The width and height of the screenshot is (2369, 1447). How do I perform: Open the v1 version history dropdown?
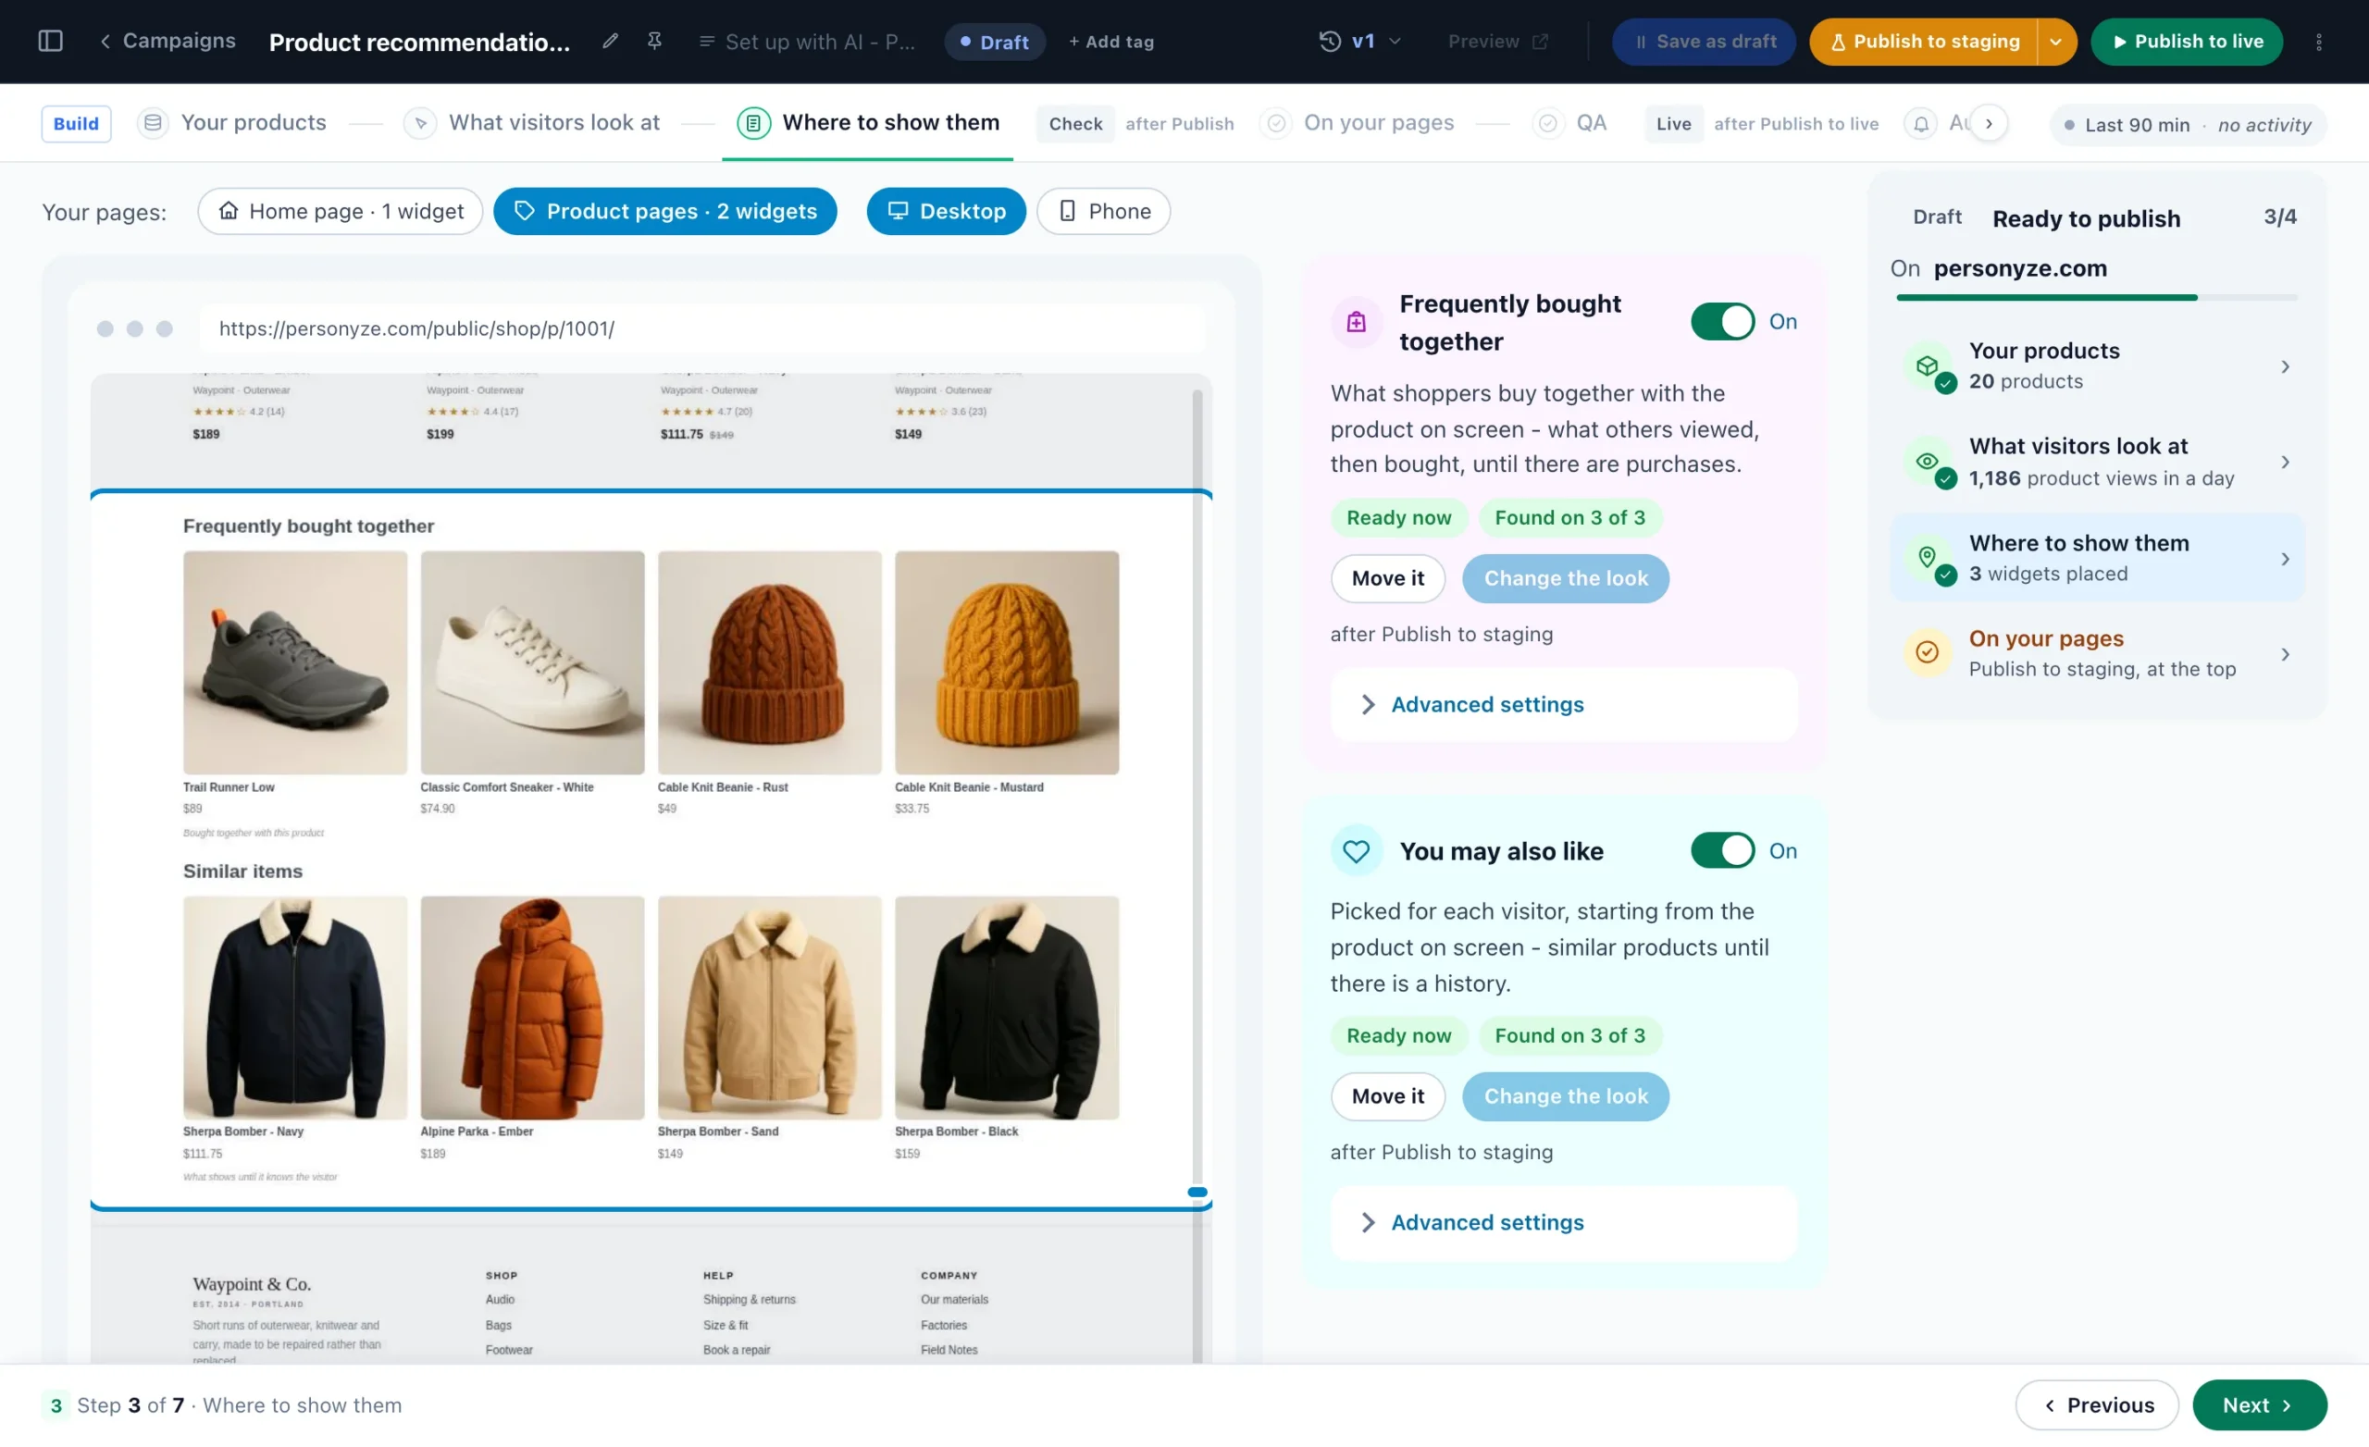tap(1375, 42)
